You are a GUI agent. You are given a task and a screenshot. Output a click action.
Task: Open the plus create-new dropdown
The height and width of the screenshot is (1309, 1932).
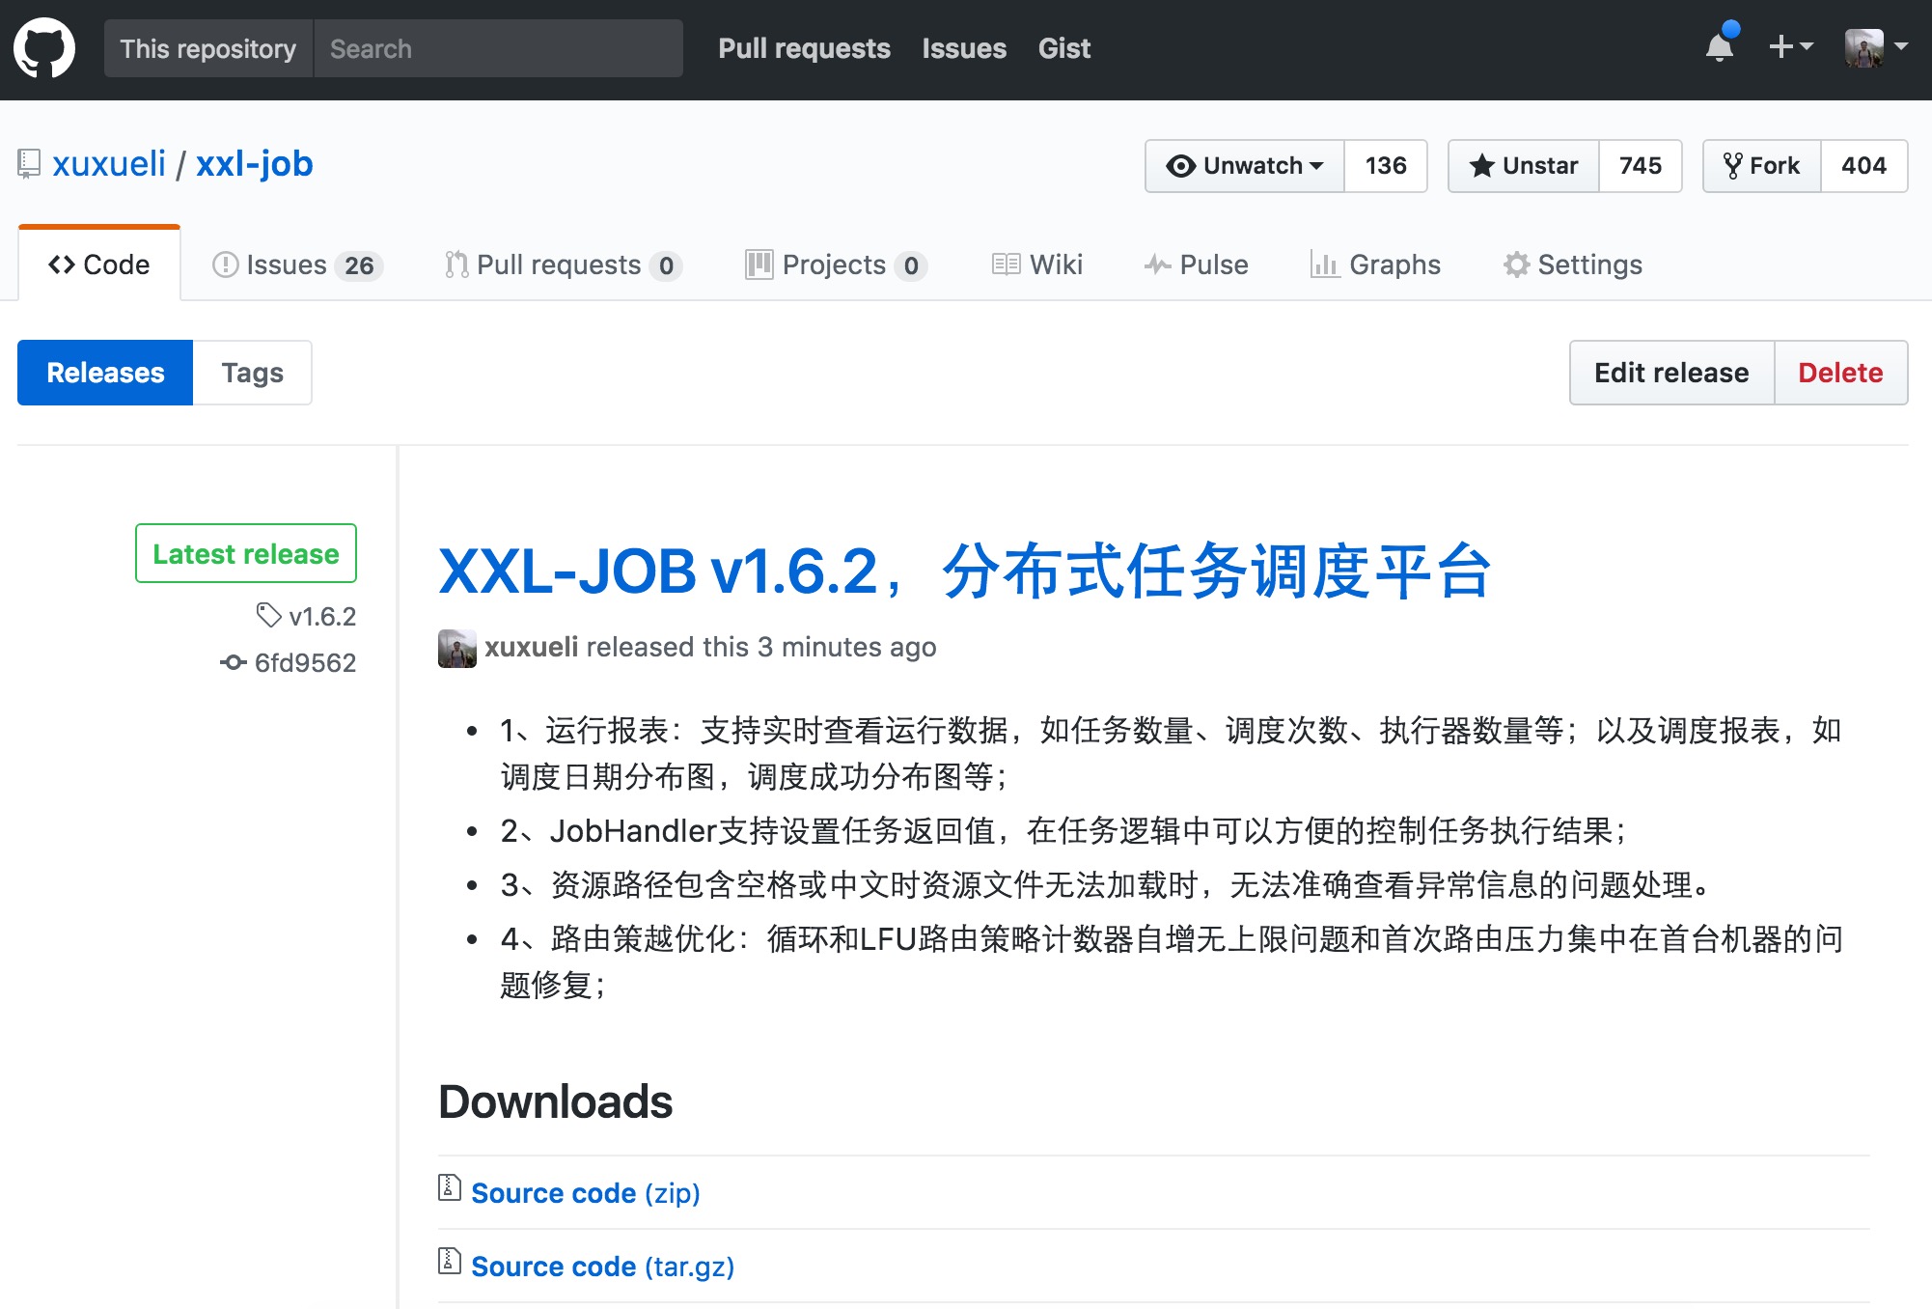point(1791,46)
